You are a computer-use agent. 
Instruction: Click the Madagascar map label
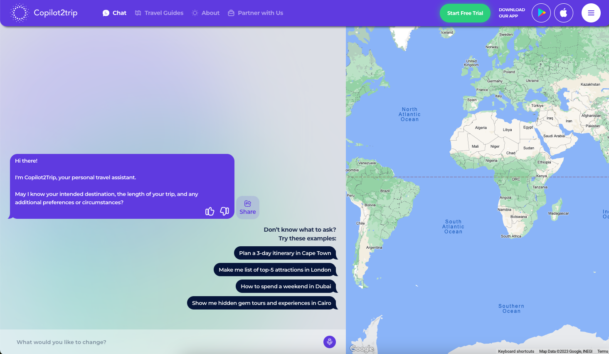coord(559,213)
